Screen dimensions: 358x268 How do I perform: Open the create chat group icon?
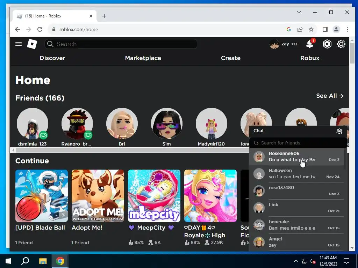[x=339, y=131]
